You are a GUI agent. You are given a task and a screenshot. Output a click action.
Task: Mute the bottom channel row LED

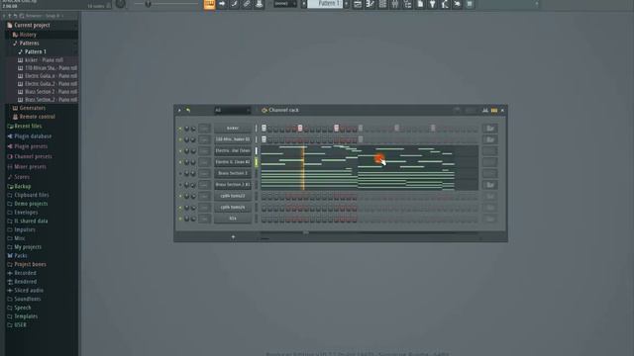(x=180, y=219)
